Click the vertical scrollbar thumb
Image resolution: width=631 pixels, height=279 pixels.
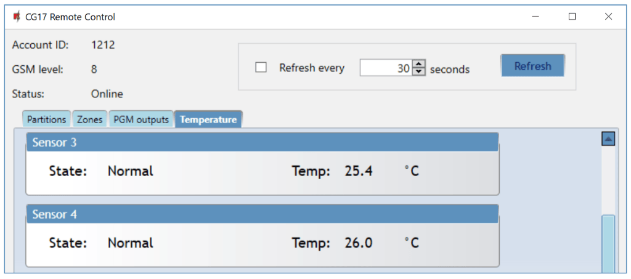click(x=608, y=243)
